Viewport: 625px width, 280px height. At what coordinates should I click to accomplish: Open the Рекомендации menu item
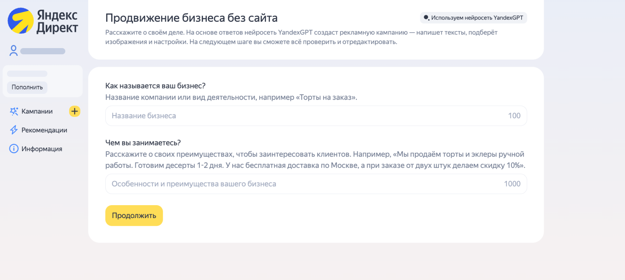coord(44,130)
